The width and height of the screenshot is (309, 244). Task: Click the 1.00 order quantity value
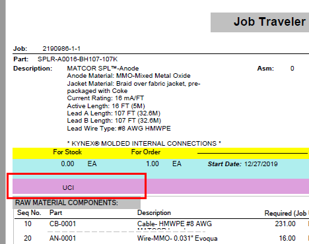153,164
